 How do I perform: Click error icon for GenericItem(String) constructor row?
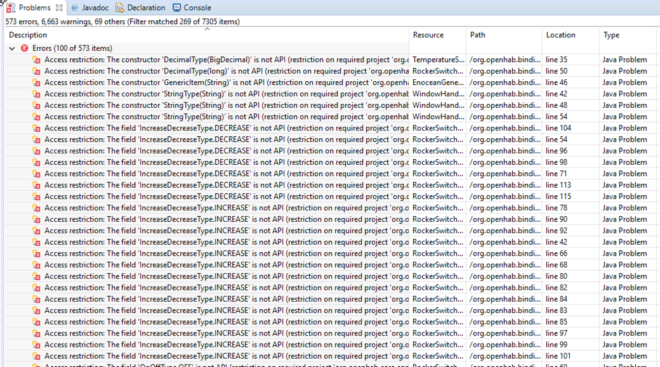point(37,82)
